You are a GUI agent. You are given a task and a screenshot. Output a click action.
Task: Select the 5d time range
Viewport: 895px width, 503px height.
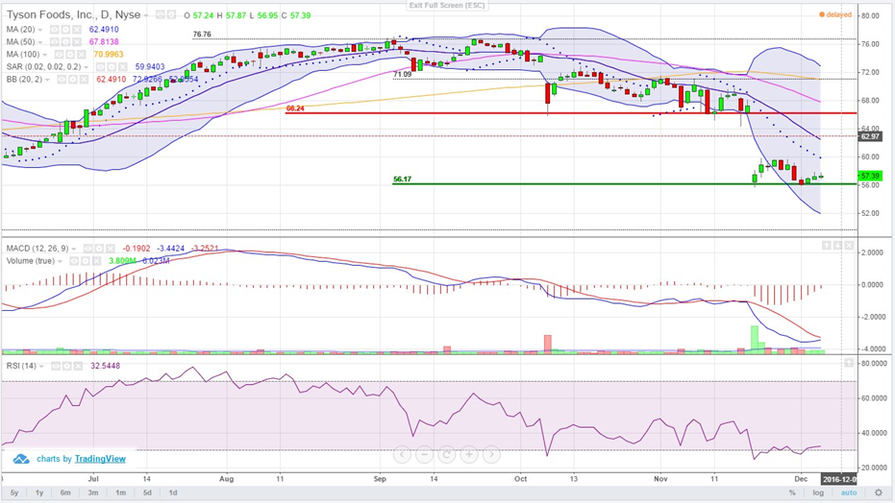point(147,492)
